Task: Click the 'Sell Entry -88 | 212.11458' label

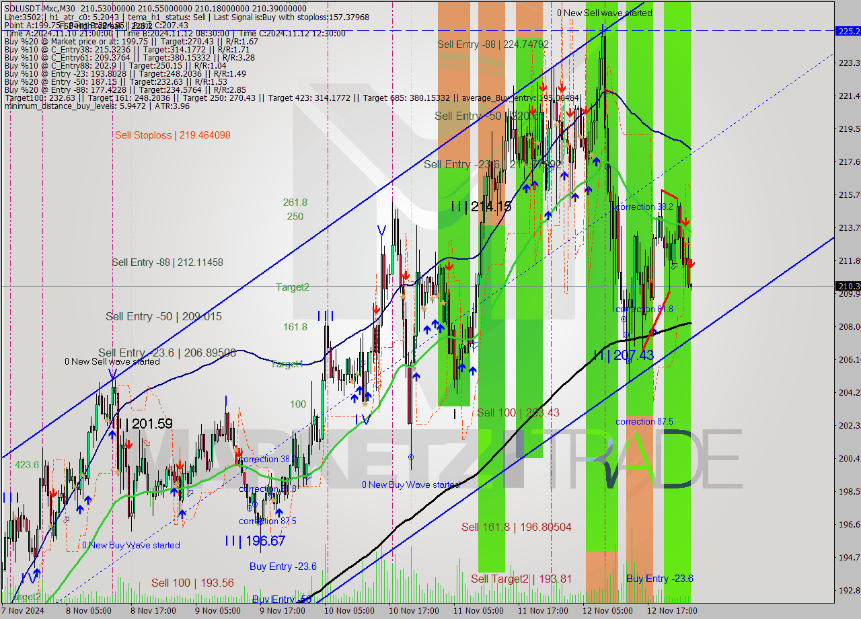Action: pos(167,262)
